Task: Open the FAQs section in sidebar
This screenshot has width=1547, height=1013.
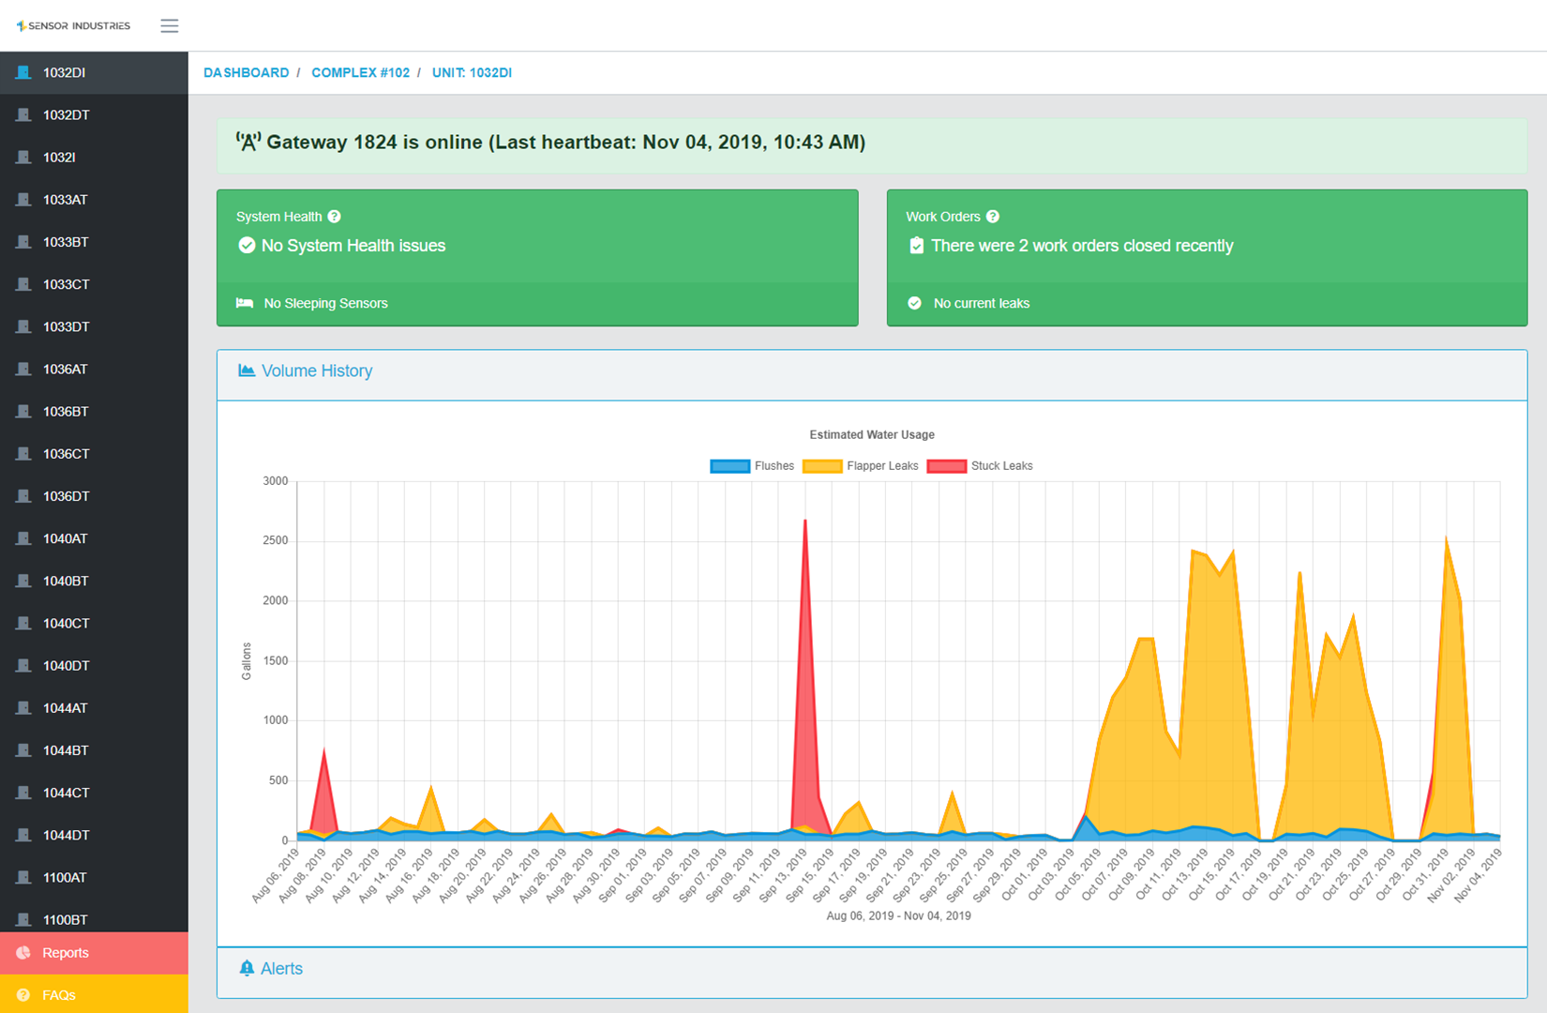Action: point(94,994)
